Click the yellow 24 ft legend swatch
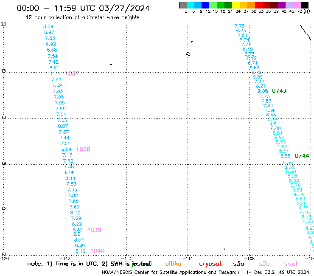The height and width of the screenshot is (276, 314). point(236,5)
